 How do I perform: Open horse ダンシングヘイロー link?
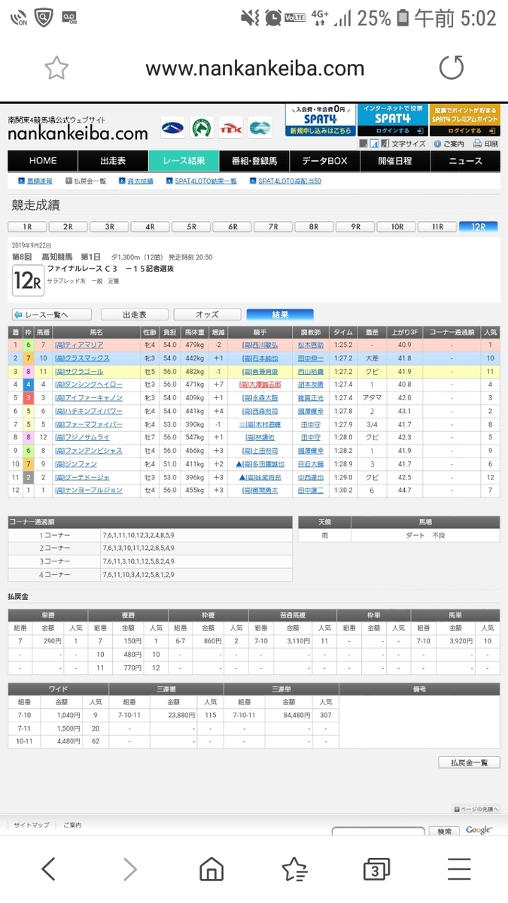(x=87, y=385)
